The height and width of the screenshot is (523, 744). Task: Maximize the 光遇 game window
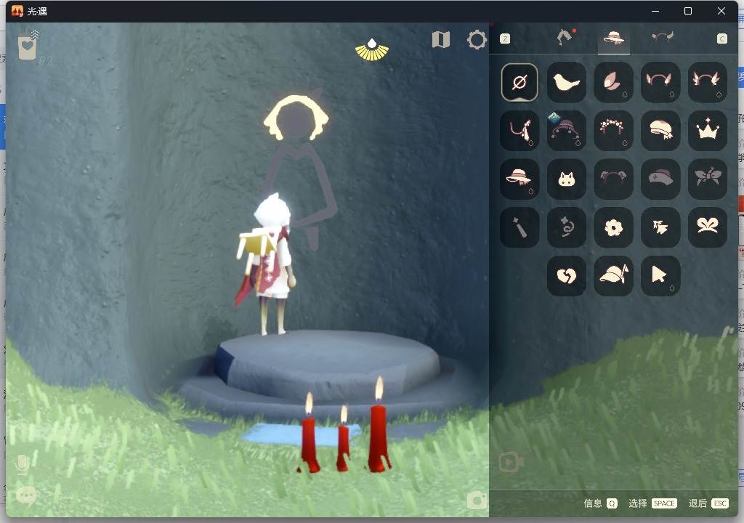688,11
